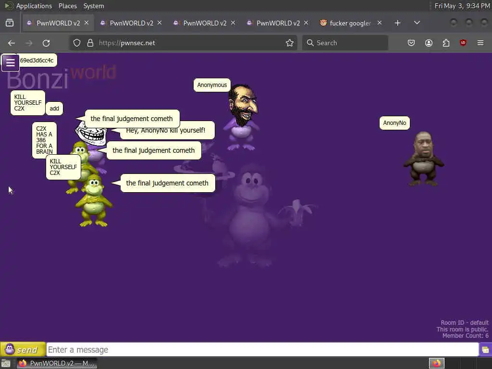Click the bearded-face Anonymous character
This screenshot has width=492, height=369.
242,118
